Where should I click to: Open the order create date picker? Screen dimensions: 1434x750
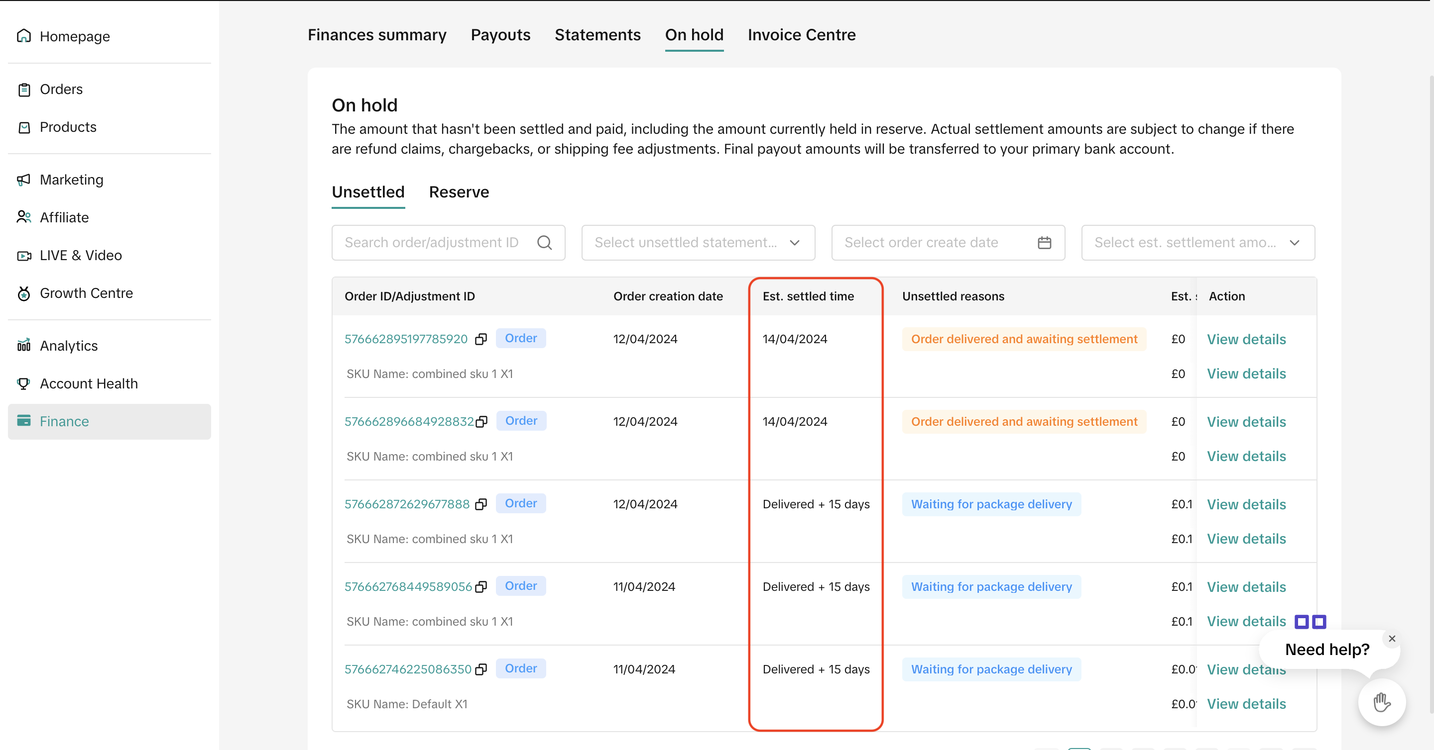point(935,242)
